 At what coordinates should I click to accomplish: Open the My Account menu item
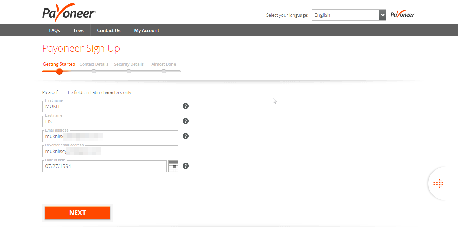pyautogui.click(x=147, y=30)
